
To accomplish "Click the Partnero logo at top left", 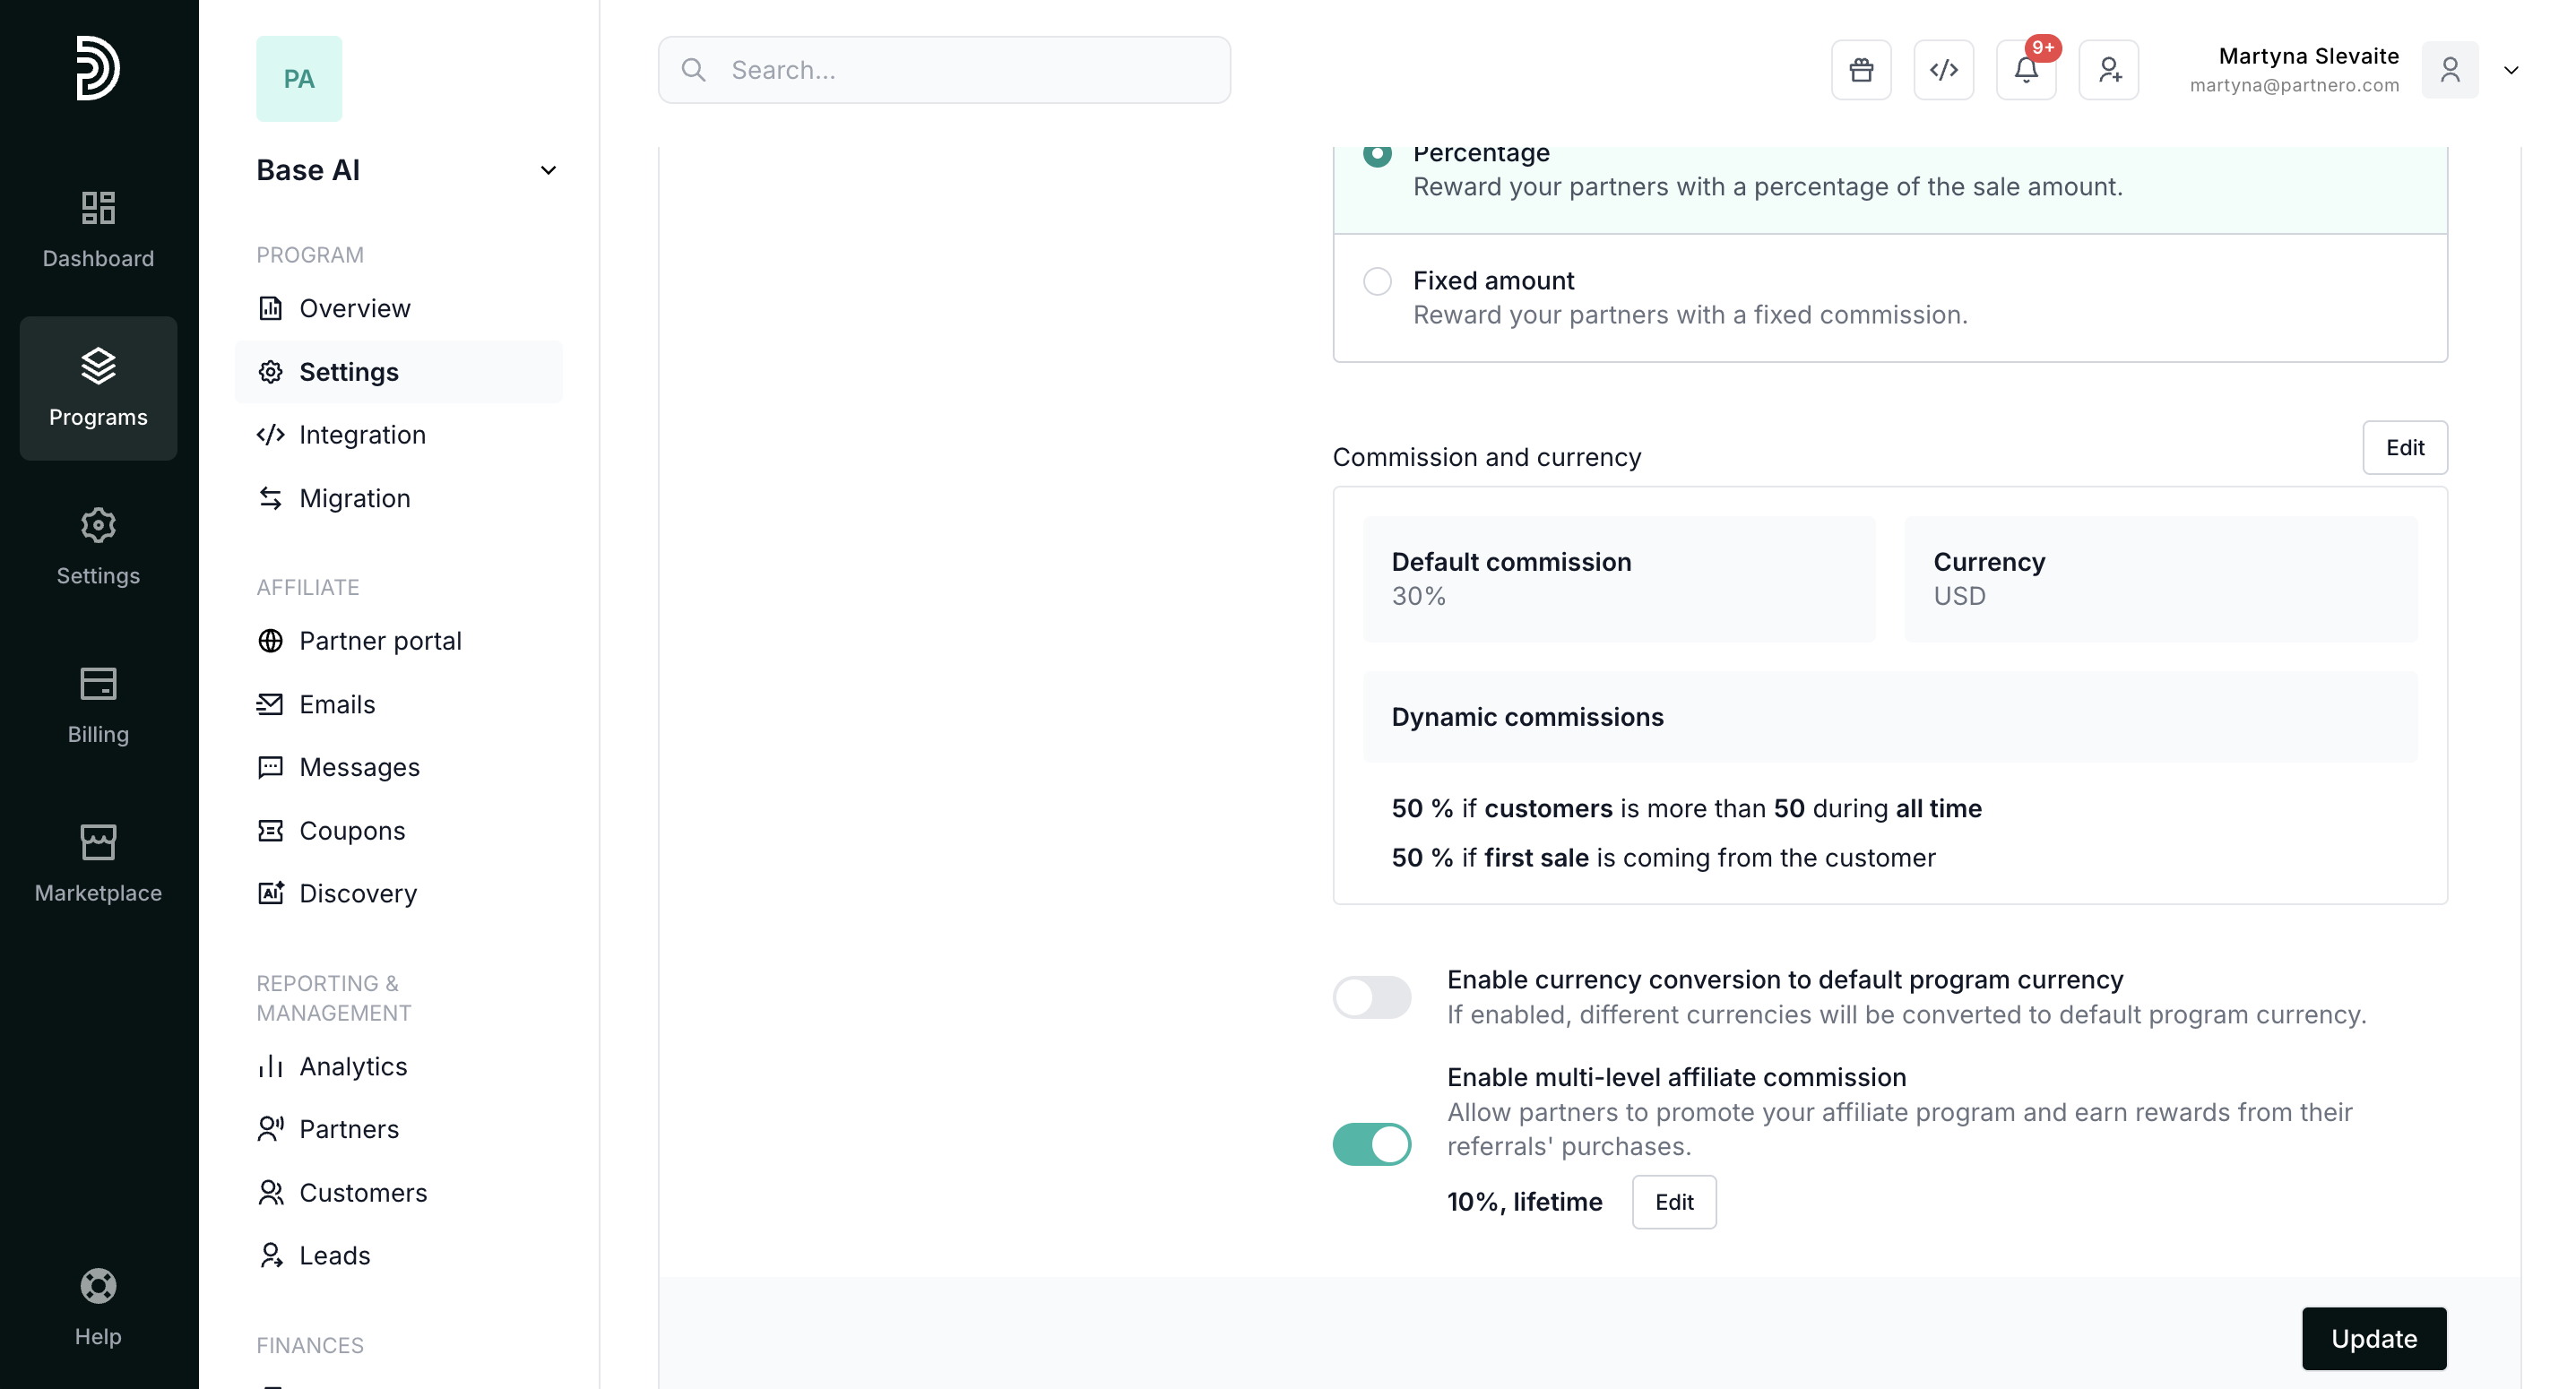I will 98,68.
